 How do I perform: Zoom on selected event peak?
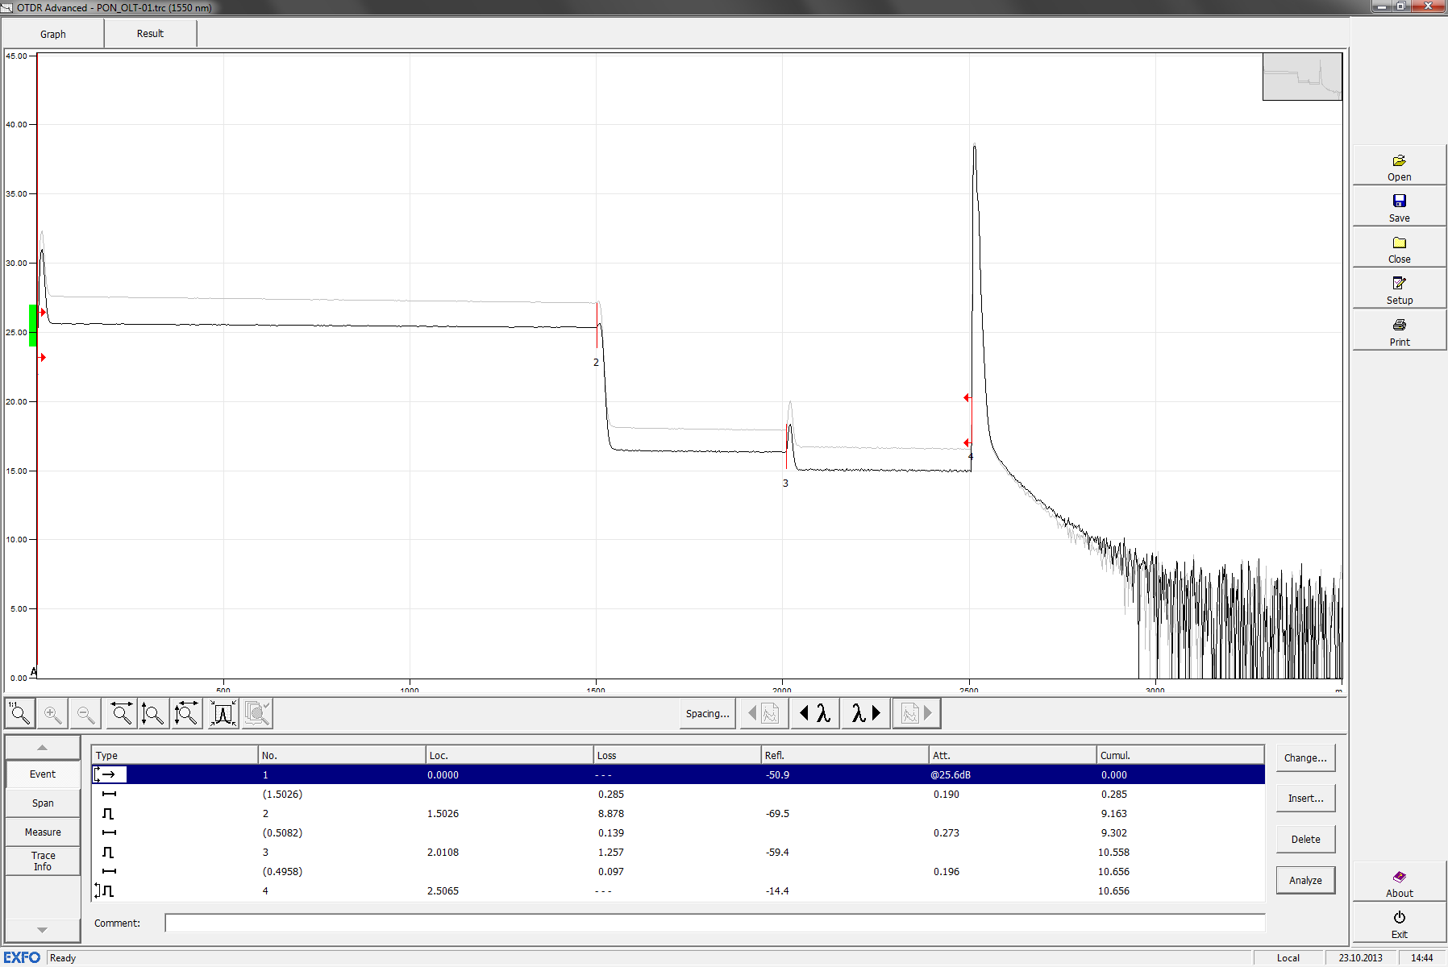[223, 713]
